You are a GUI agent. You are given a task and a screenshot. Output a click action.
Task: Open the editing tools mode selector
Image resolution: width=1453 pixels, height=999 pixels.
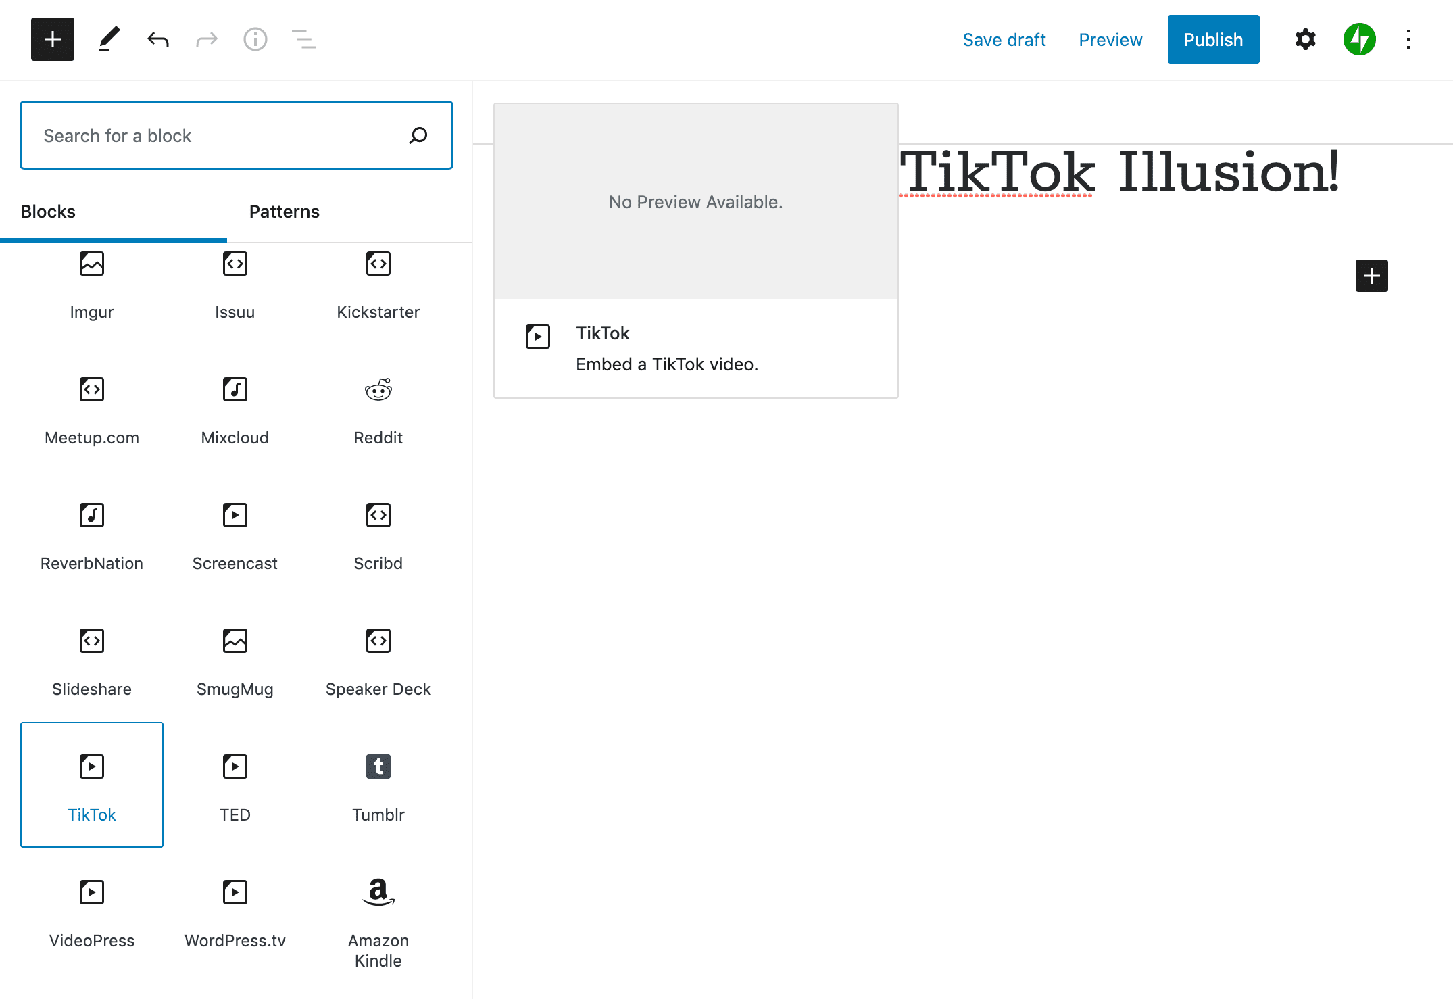click(109, 39)
